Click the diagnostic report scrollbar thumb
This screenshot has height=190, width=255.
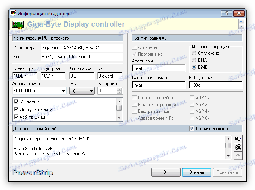(228, 146)
